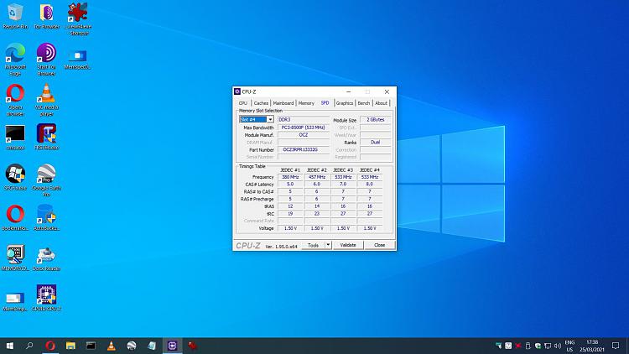Screen dimensions: 629x354
Task: Open the MemImpact desktop icon in bottom row
Action: click(15, 300)
